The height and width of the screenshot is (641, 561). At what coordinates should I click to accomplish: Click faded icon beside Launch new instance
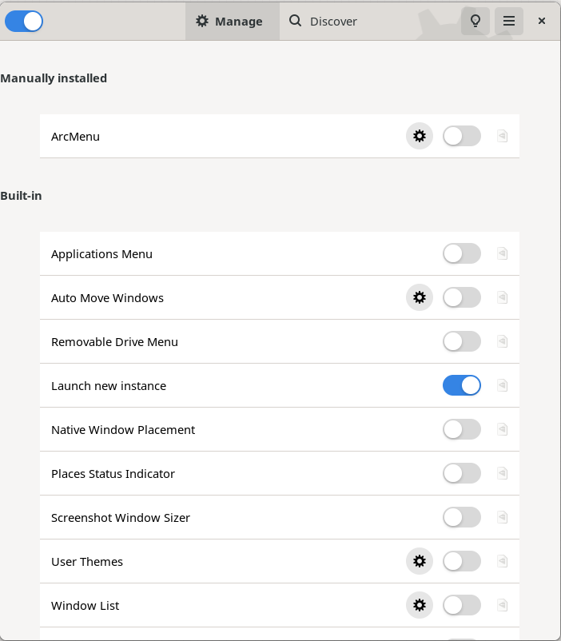pyautogui.click(x=502, y=385)
